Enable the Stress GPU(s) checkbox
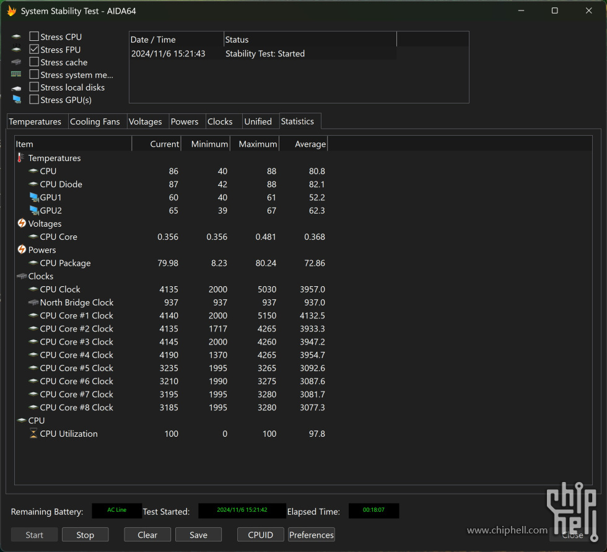This screenshot has height=552, width=607. pyautogui.click(x=34, y=100)
